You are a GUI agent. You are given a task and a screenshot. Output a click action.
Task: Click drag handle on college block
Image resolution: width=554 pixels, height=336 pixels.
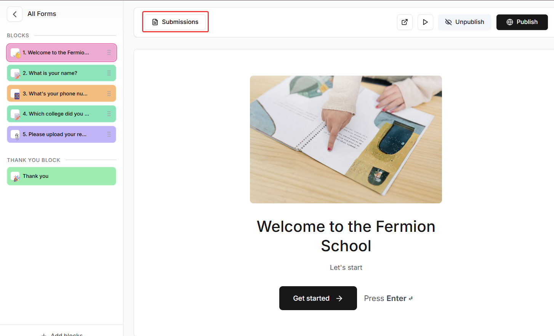109,114
